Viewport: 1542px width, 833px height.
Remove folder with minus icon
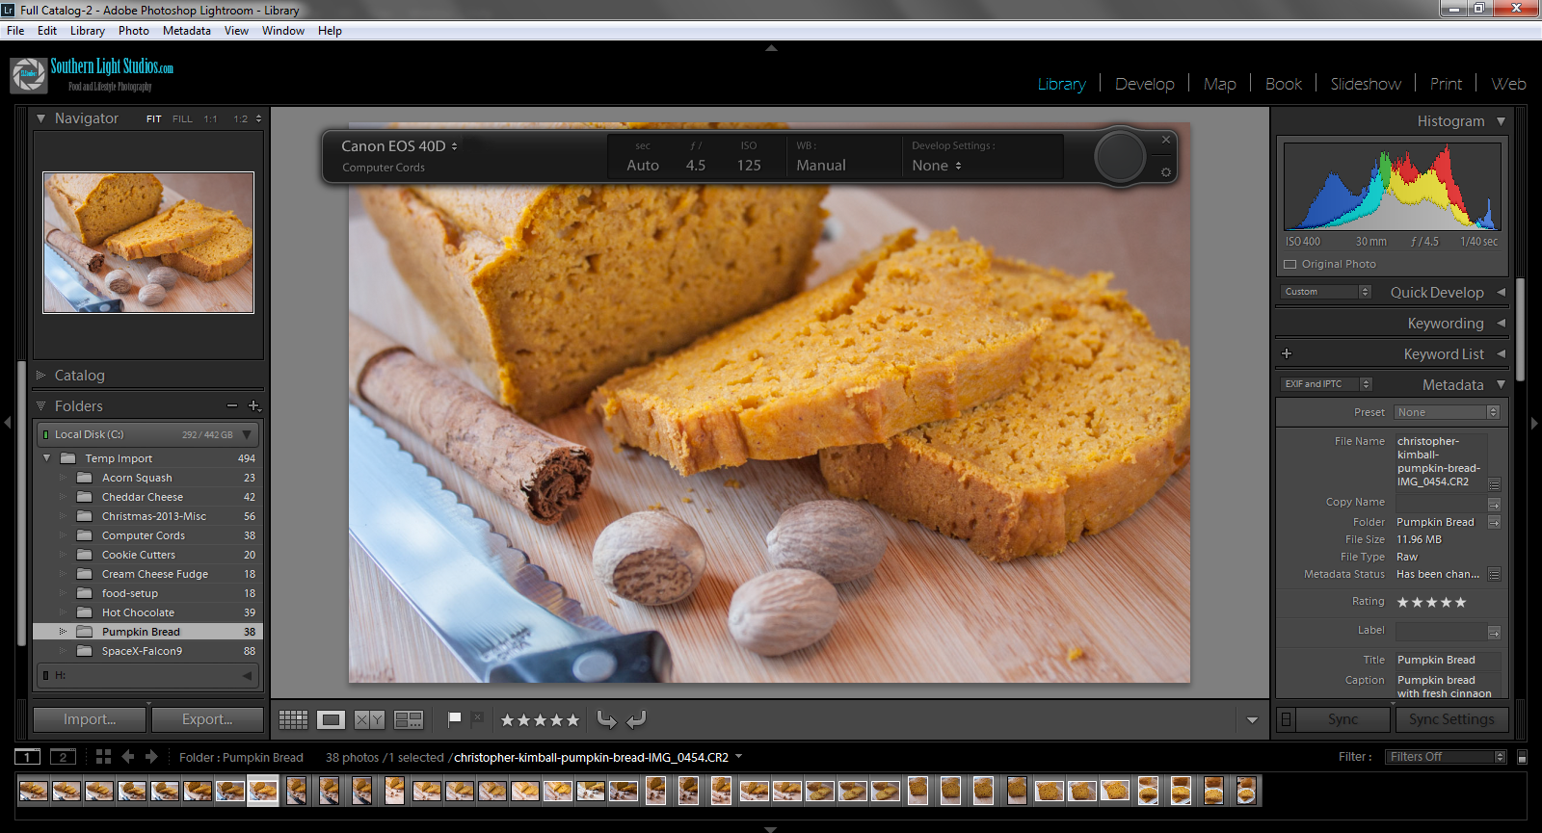(x=232, y=406)
